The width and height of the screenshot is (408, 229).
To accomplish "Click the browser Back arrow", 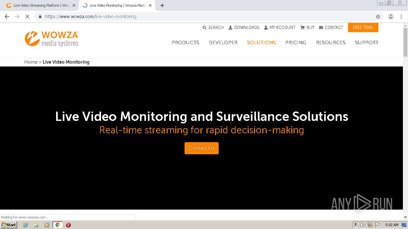I will (7, 17).
